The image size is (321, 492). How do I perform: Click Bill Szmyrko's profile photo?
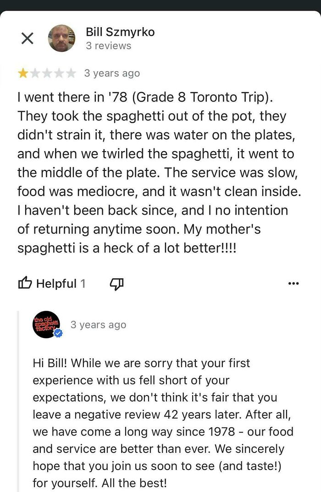pyautogui.click(x=62, y=38)
